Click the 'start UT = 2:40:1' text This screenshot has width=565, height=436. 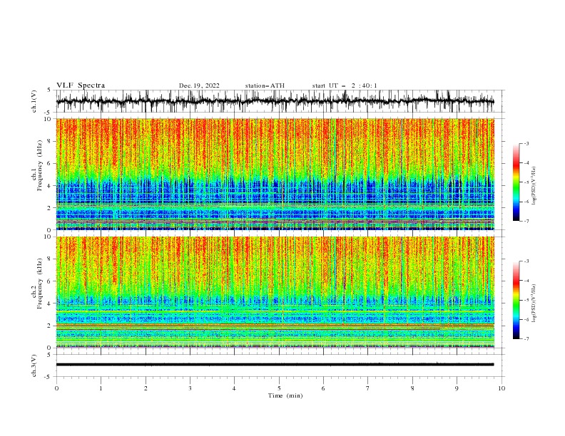click(x=345, y=85)
